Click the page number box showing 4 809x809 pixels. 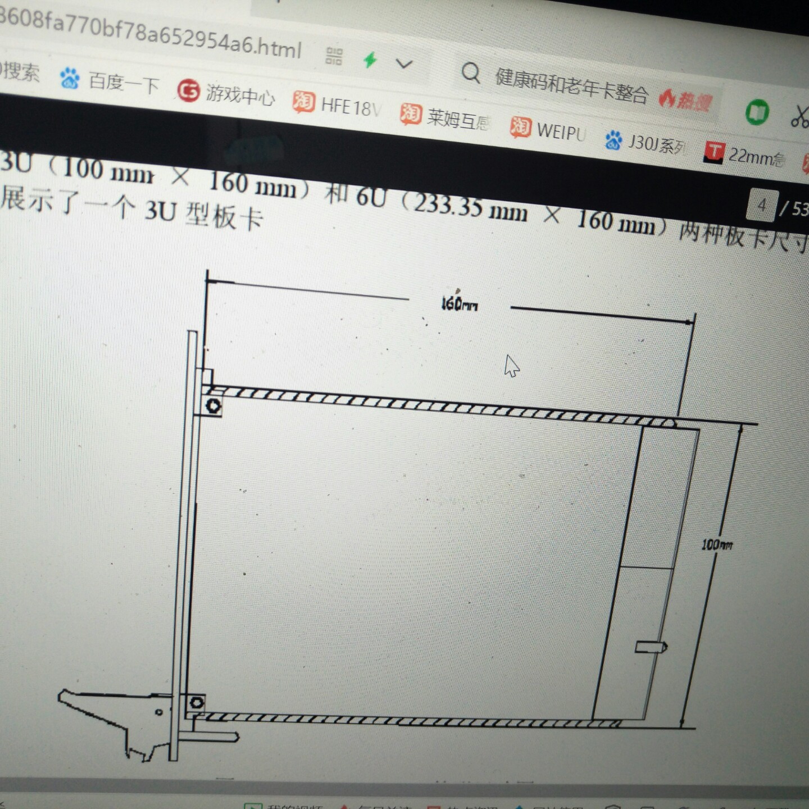pos(761,206)
